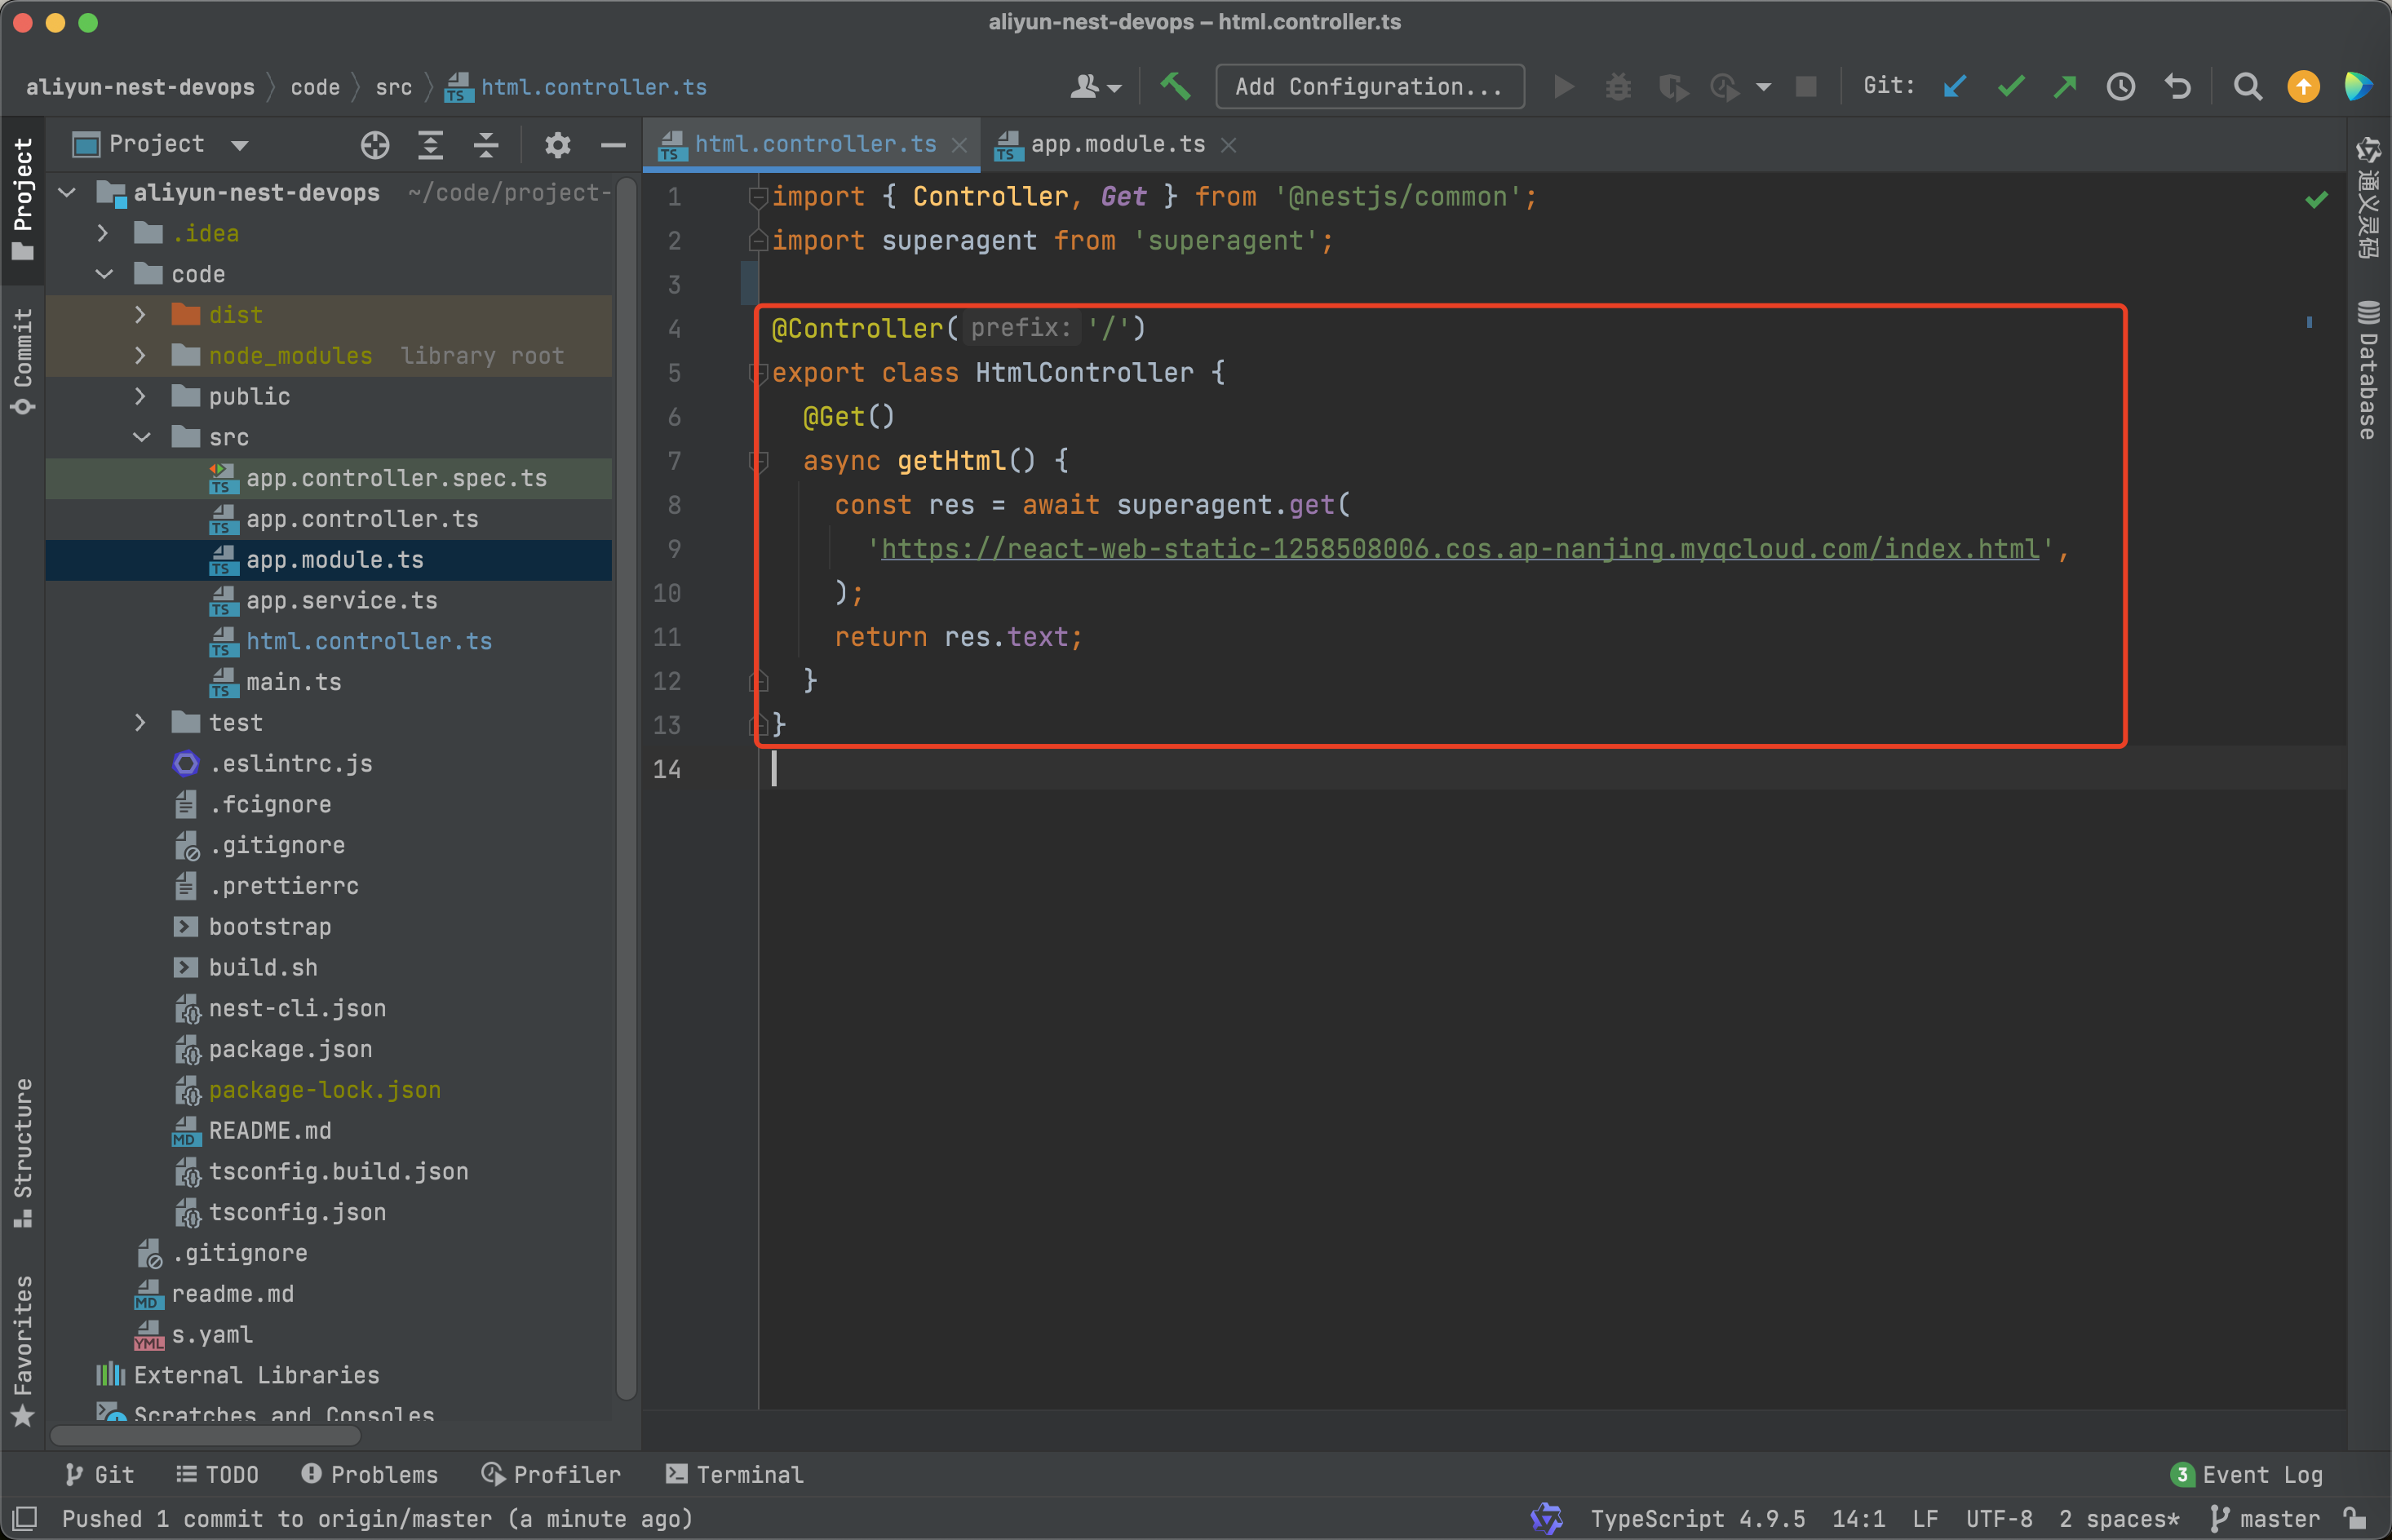Click Add Configuration button
The width and height of the screenshot is (2392, 1540).
click(1369, 87)
